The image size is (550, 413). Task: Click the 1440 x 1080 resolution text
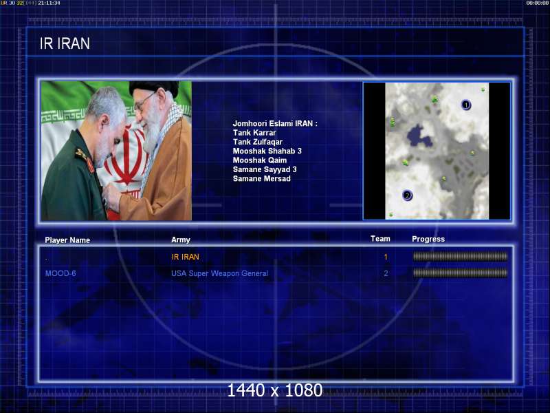tap(274, 390)
